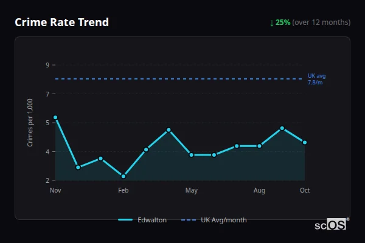
Task: Select the November data point on the Edwalton line
Action: pos(55,117)
